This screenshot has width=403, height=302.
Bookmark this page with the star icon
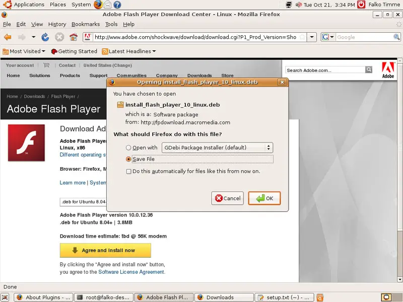click(303, 37)
